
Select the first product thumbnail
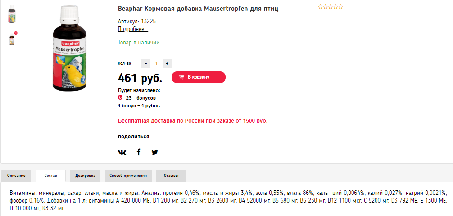[12, 14]
